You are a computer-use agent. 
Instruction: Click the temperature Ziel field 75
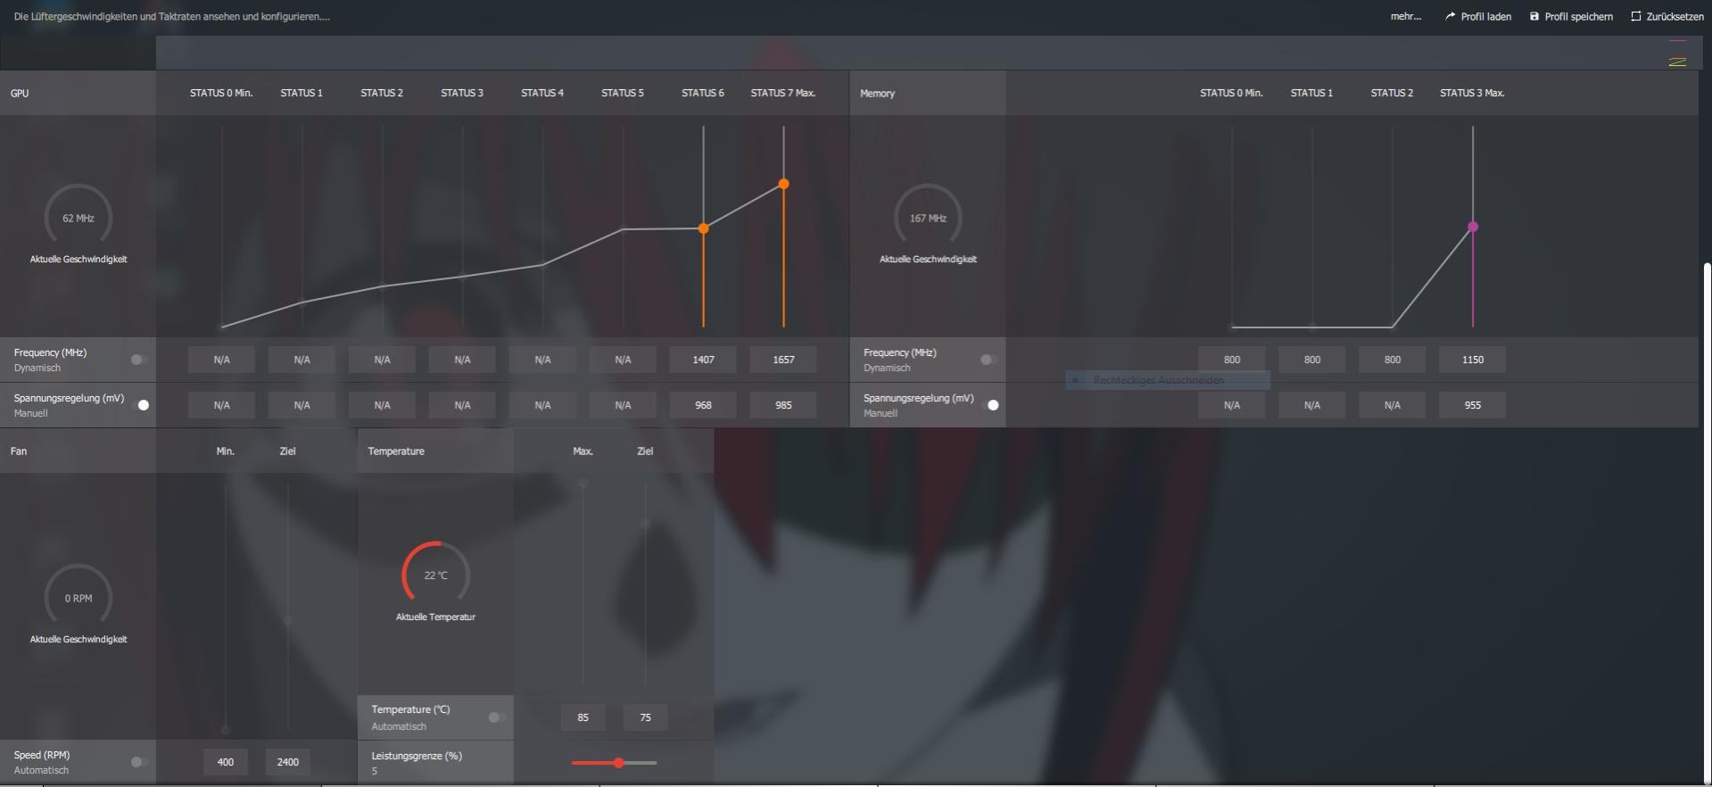[x=645, y=717]
